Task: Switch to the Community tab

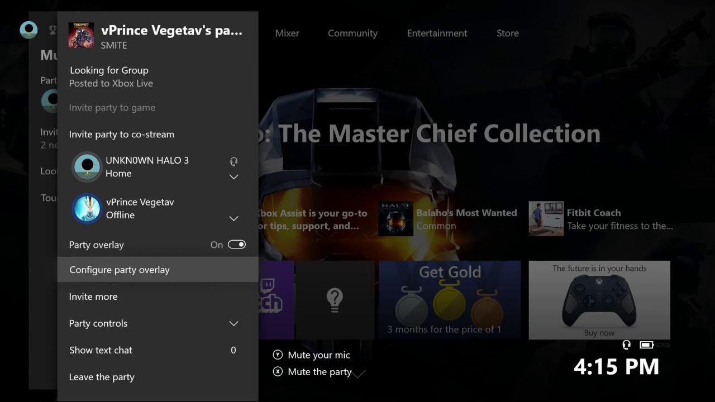Action: (352, 33)
